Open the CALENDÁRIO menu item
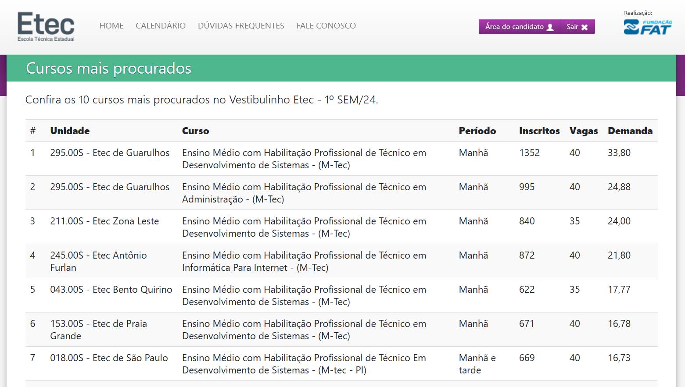Image resolution: width=685 pixels, height=387 pixels. [x=161, y=26]
